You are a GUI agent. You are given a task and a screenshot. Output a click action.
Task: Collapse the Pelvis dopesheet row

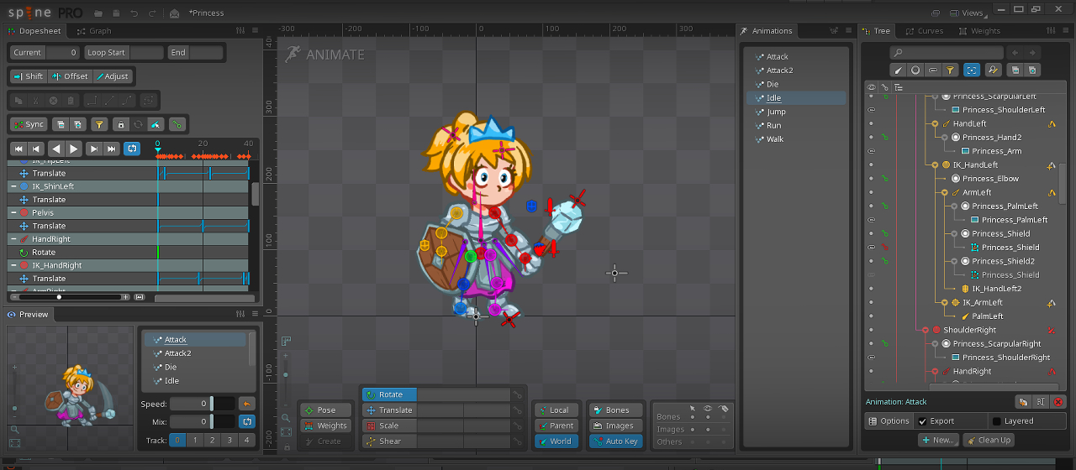(13, 213)
